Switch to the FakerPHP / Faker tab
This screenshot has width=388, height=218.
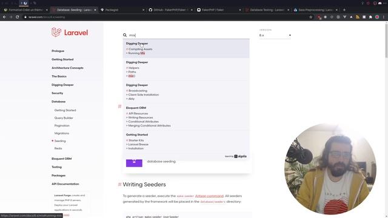tap(217, 10)
